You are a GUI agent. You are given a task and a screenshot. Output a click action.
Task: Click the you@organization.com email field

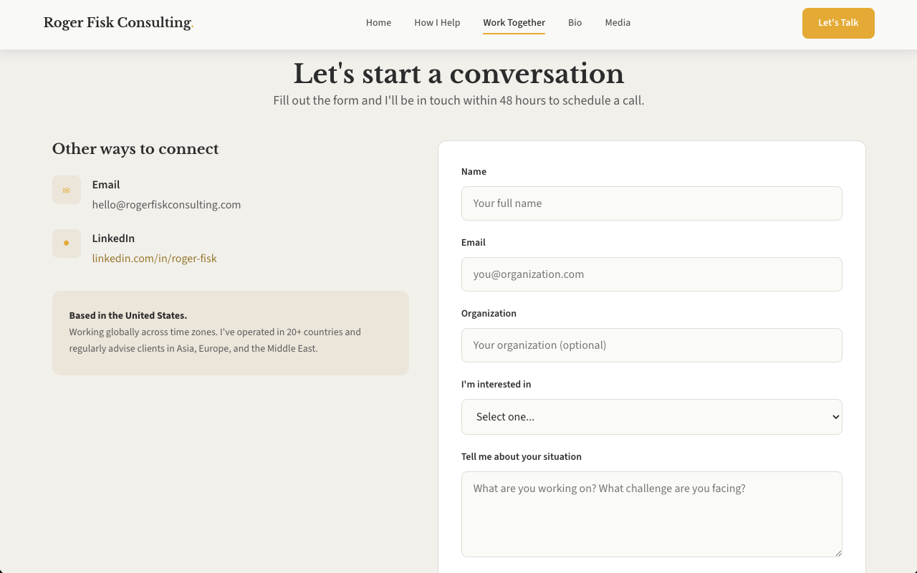point(652,274)
